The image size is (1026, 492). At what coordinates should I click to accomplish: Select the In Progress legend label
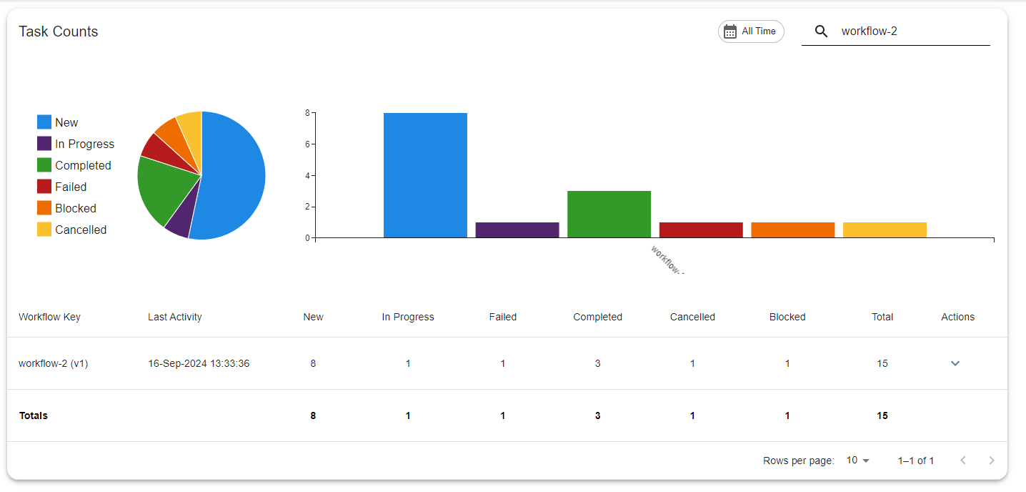[x=84, y=144]
